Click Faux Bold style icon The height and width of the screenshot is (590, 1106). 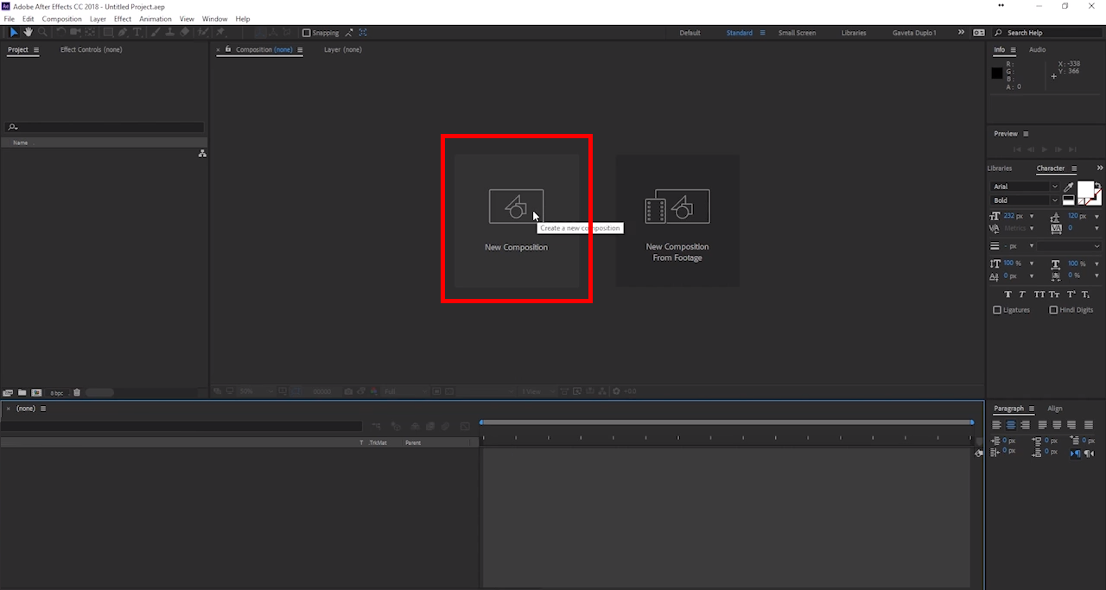(1007, 295)
